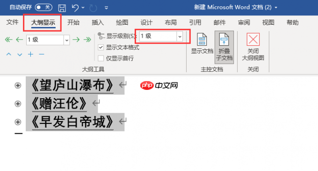Viewport: 318px width, 171px height.
Task: Expand outline symbol beside 《早发白帝城》
Action: click(x=18, y=122)
